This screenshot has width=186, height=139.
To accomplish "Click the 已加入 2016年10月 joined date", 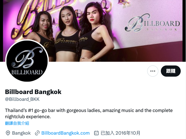I will click(120, 133).
